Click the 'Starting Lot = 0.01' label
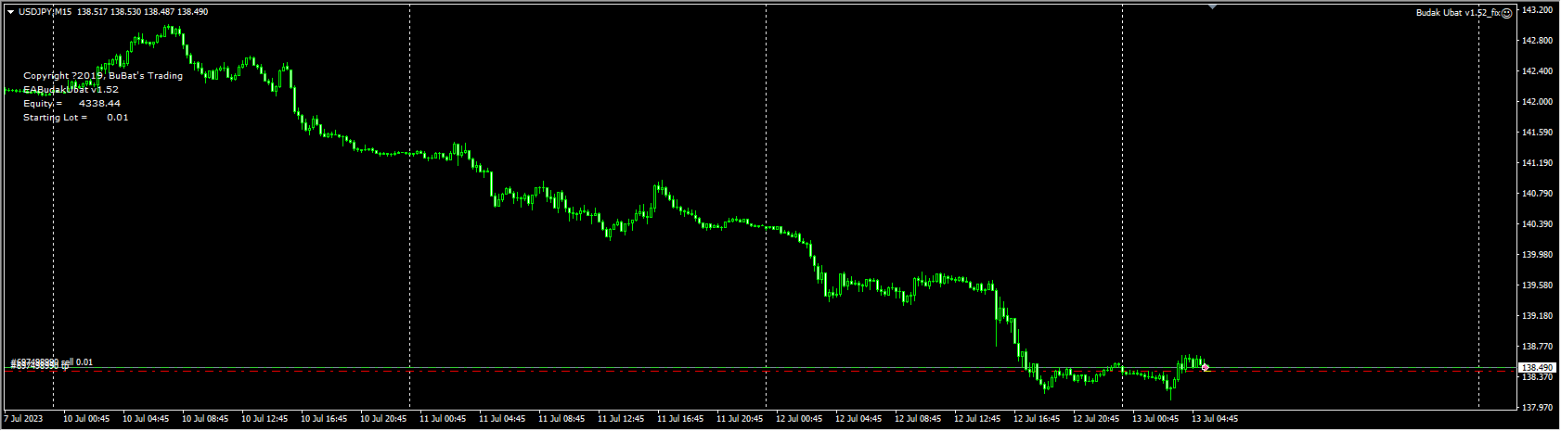Image resolution: width=1561 pixels, height=431 pixels. coord(76,118)
